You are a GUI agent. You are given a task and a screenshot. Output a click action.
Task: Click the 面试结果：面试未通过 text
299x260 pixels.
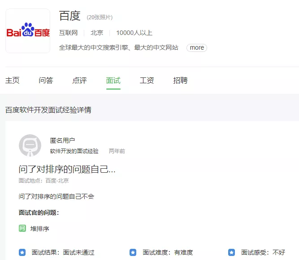click(63, 252)
